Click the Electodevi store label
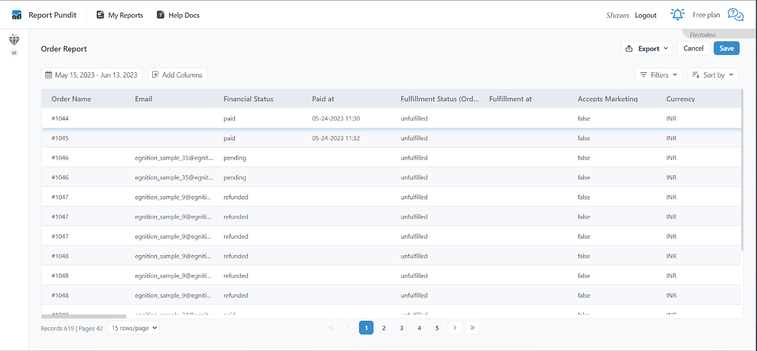The image size is (757, 351). (x=703, y=34)
